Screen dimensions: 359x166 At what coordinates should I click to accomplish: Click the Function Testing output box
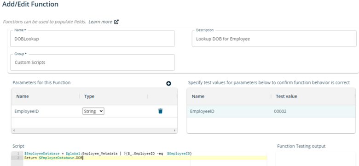coord(316,159)
